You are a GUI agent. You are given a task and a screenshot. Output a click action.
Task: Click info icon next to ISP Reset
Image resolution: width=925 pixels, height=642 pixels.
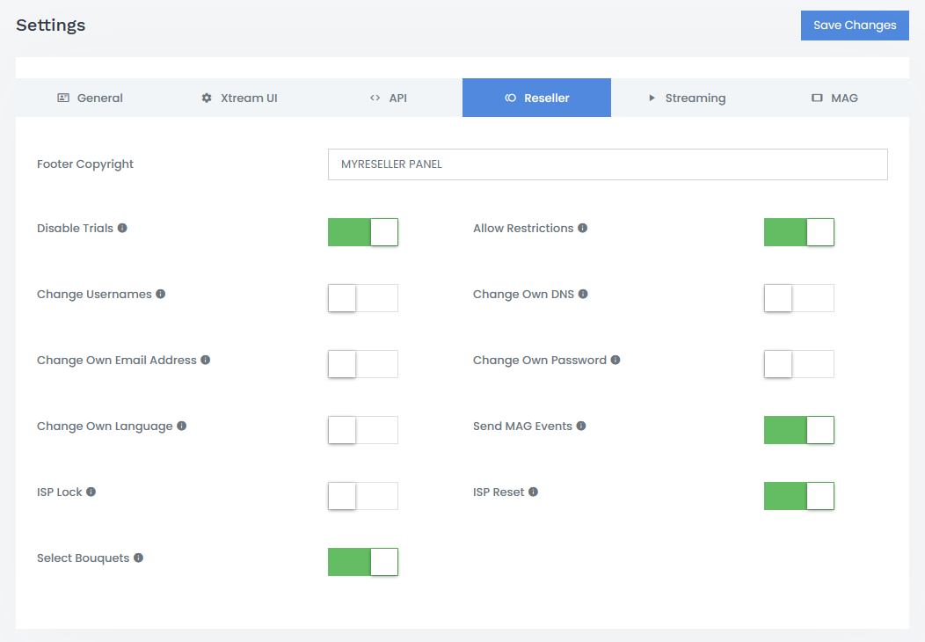pyautogui.click(x=533, y=492)
